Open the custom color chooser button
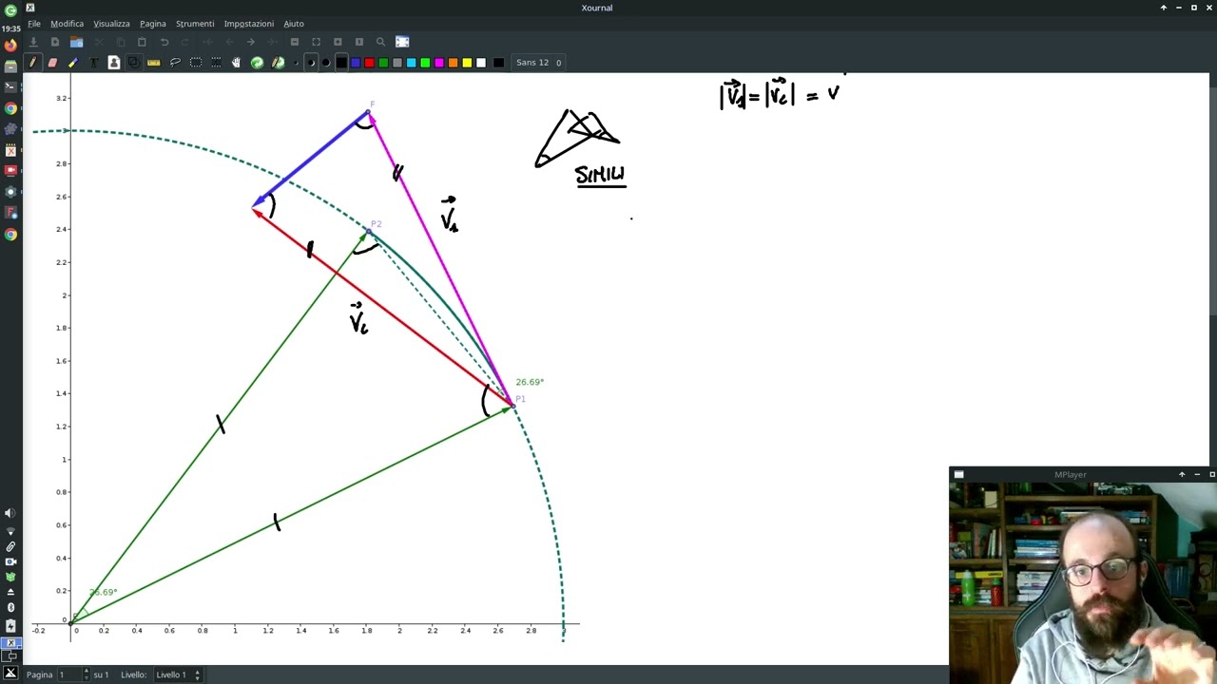The height and width of the screenshot is (684, 1217). click(498, 63)
